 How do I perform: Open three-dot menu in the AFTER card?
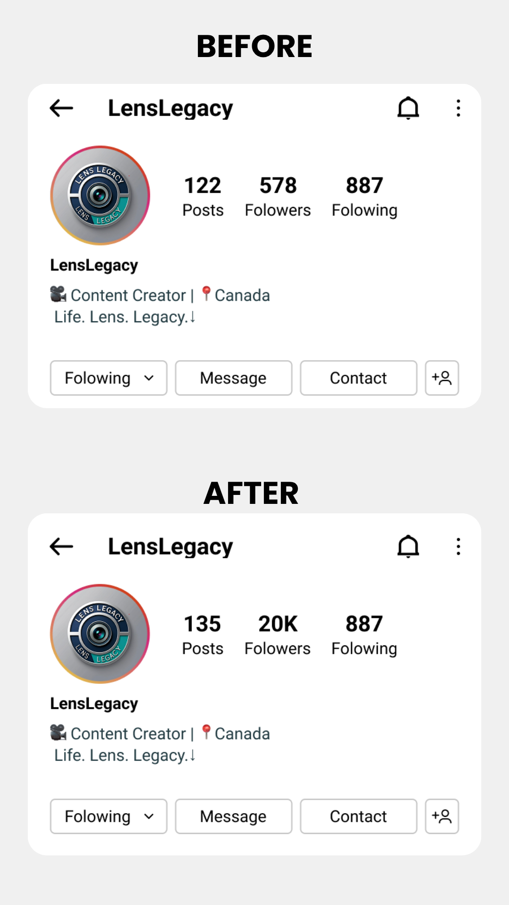click(458, 547)
